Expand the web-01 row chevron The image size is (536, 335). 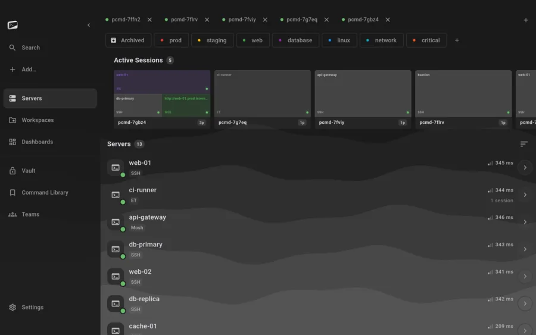point(525,168)
